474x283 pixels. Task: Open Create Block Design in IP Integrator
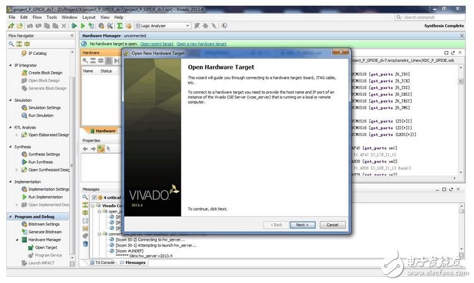[44, 72]
